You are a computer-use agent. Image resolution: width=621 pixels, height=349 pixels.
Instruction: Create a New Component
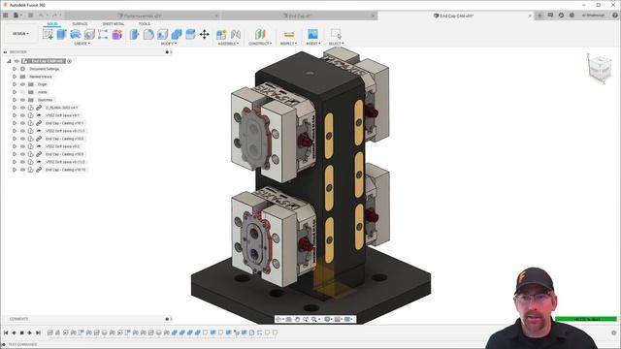[221, 34]
